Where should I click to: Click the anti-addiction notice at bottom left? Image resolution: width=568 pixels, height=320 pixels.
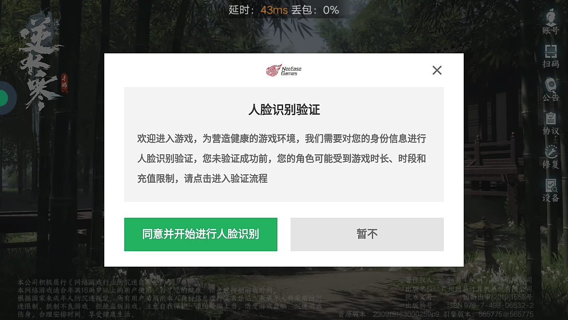[x=170, y=298]
